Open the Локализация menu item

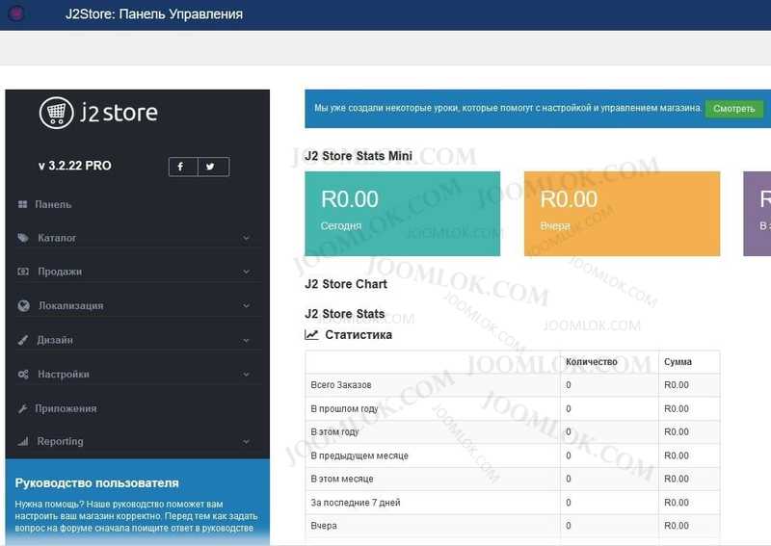71,305
